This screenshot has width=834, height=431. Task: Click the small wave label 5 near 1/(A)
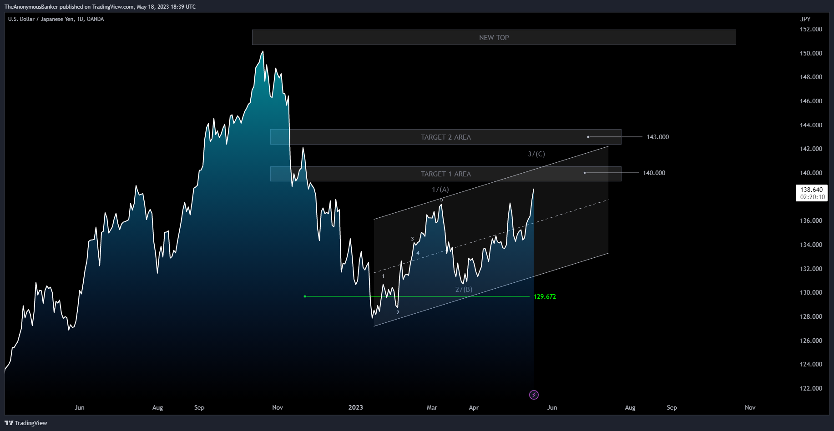(441, 200)
